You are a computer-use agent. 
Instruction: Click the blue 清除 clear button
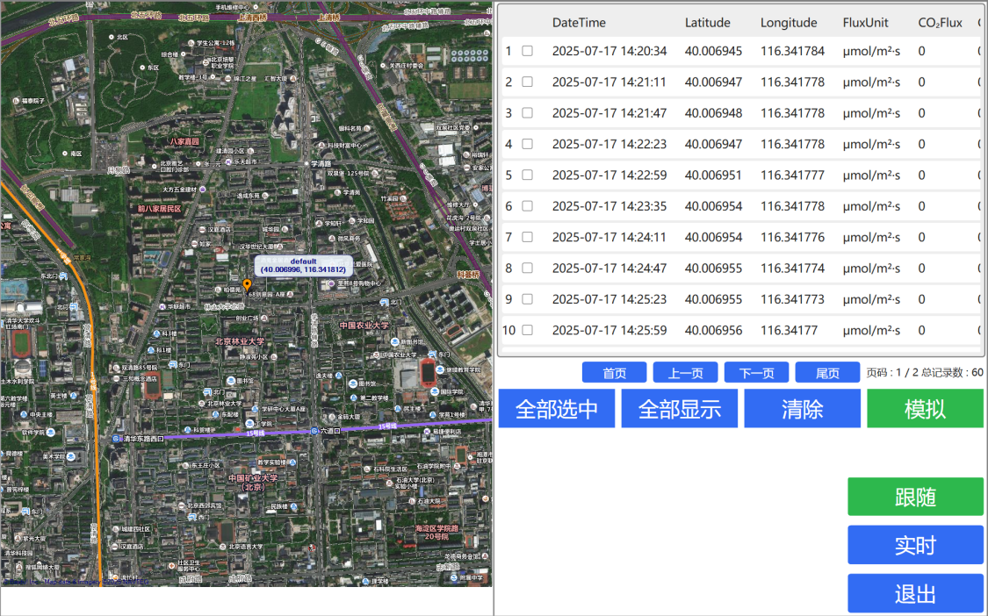coord(802,409)
